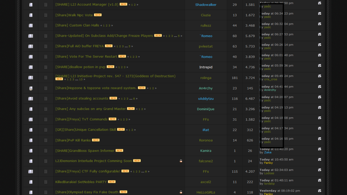The width and height of the screenshot is (347, 195).
Task: Go to last post icon for GrandBoss Spawn Informer
Action: click(x=320, y=149)
